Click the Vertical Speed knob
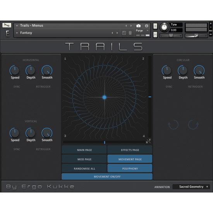 pos(15,133)
